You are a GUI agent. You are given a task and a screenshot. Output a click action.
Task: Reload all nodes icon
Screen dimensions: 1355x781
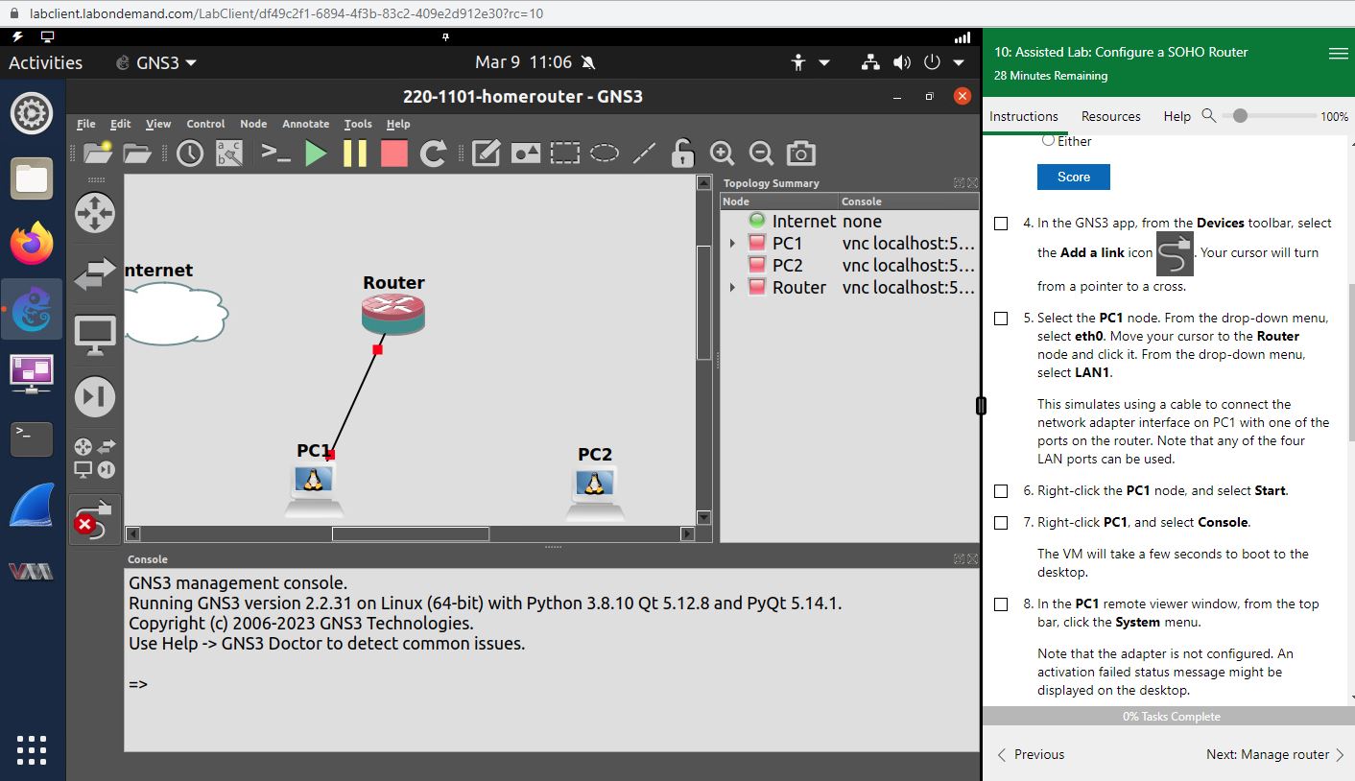(434, 154)
